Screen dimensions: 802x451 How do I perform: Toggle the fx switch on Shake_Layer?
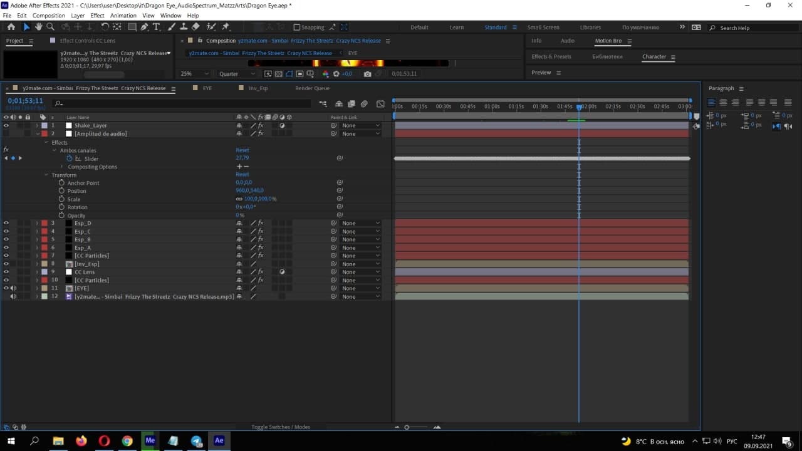point(261,125)
